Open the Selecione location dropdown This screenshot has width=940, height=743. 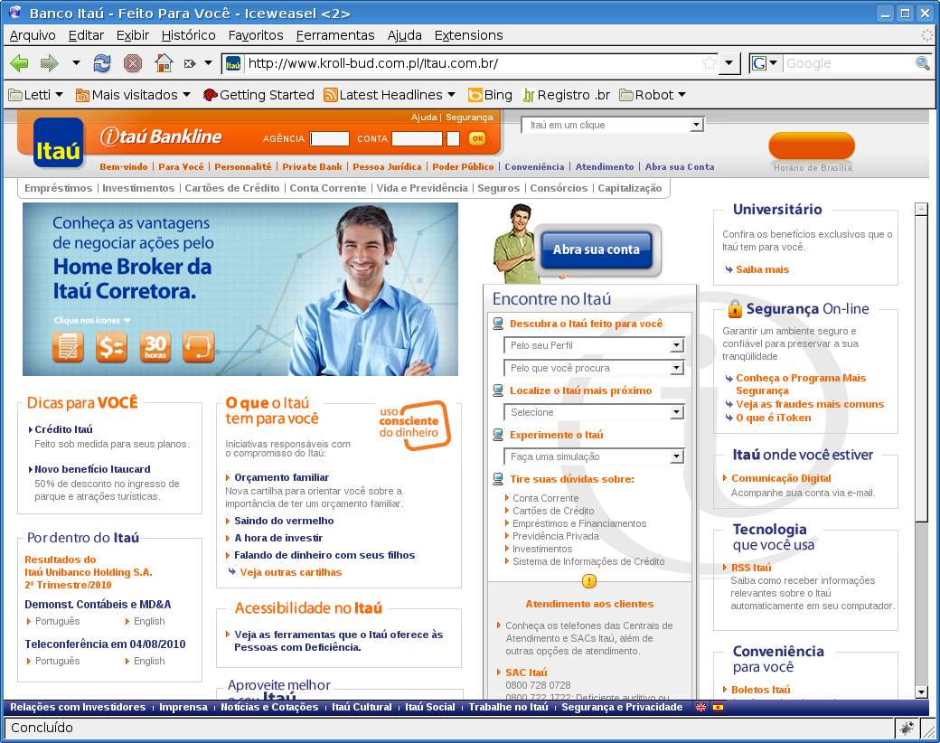(594, 412)
